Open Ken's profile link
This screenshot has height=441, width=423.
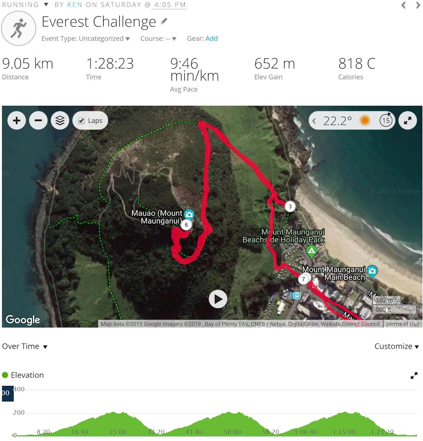click(75, 5)
